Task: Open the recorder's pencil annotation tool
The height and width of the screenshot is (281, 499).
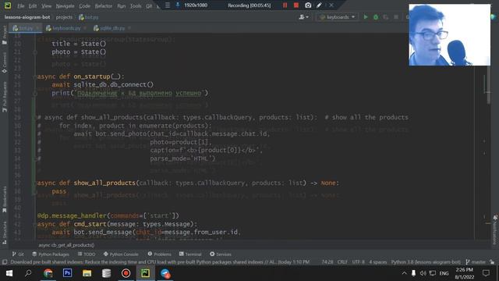Action: click(319, 5)
